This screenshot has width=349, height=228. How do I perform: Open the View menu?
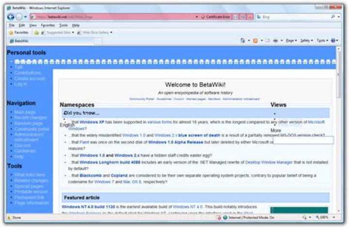33,25
